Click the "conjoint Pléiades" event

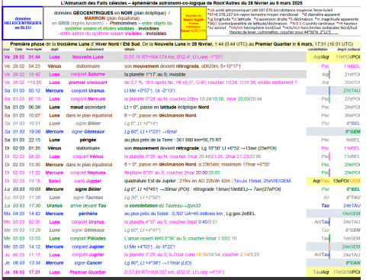(x=88, y=238)
